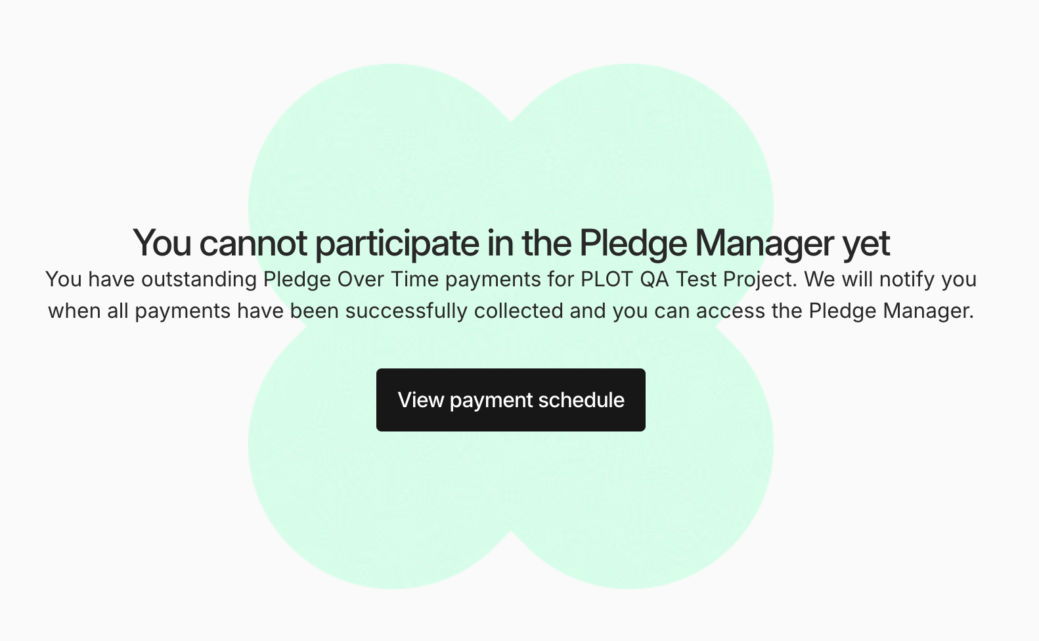Click the "successfully collected" phrase
The height and width of the screenshot is (641, 1039).
[454, 311]
